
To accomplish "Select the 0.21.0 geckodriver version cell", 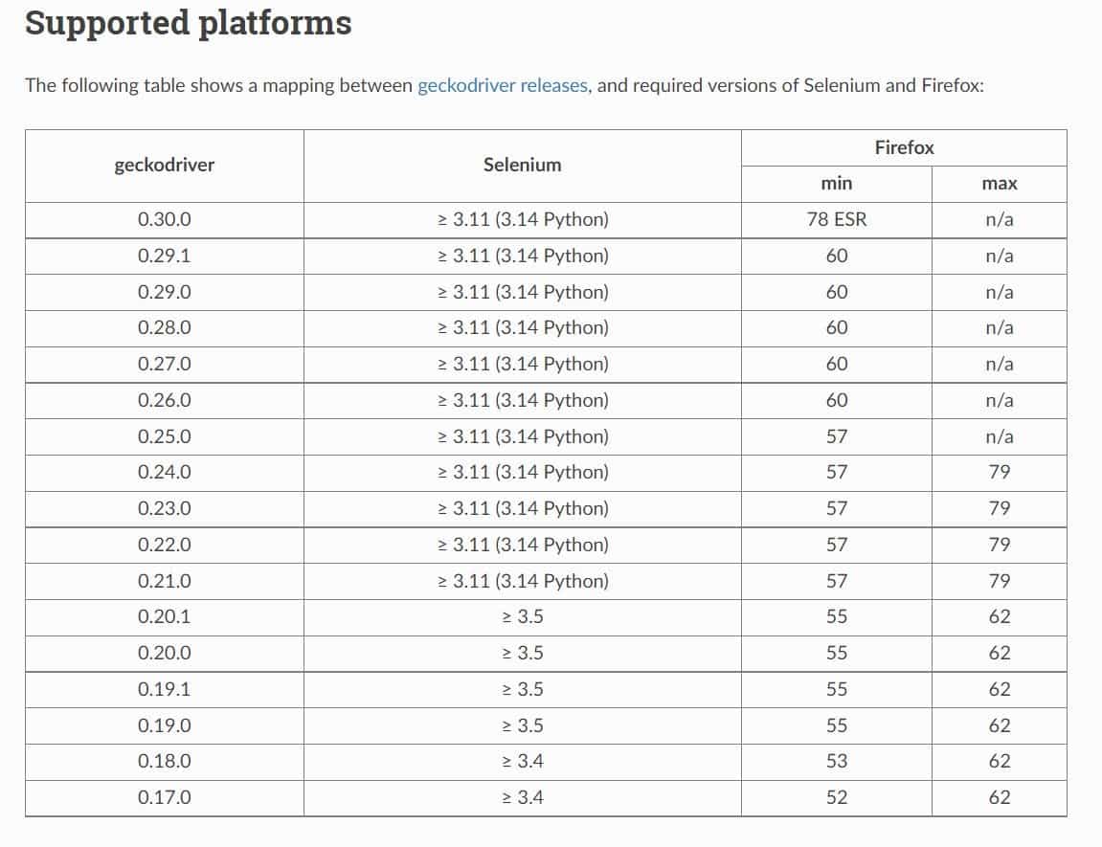I will pyautogui.click(x=165, y=581).
